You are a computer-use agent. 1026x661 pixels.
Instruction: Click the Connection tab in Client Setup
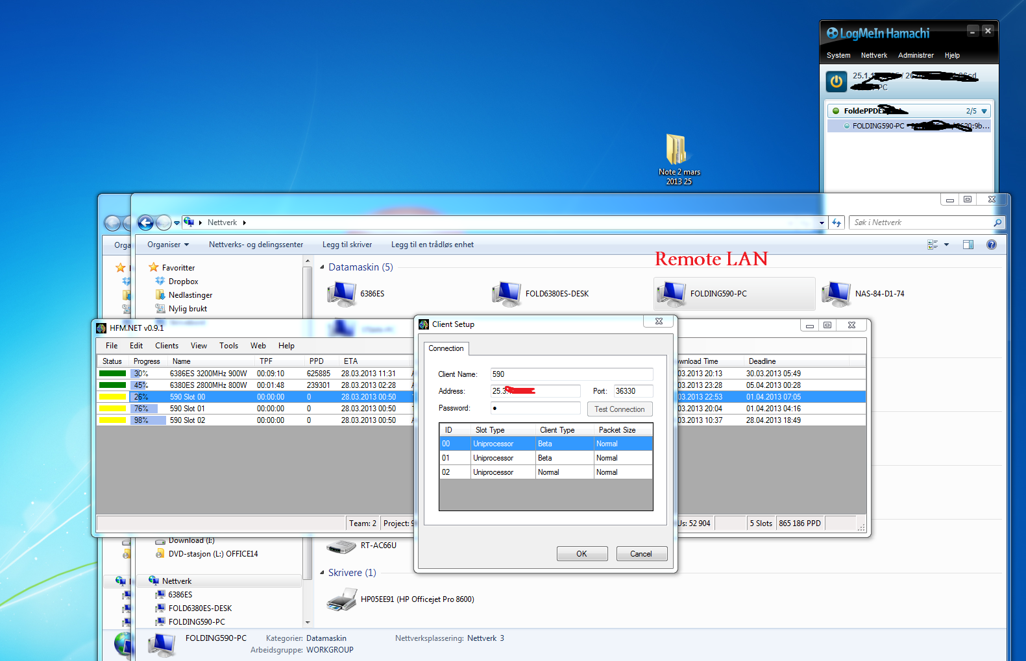click(x=446, y=348)
